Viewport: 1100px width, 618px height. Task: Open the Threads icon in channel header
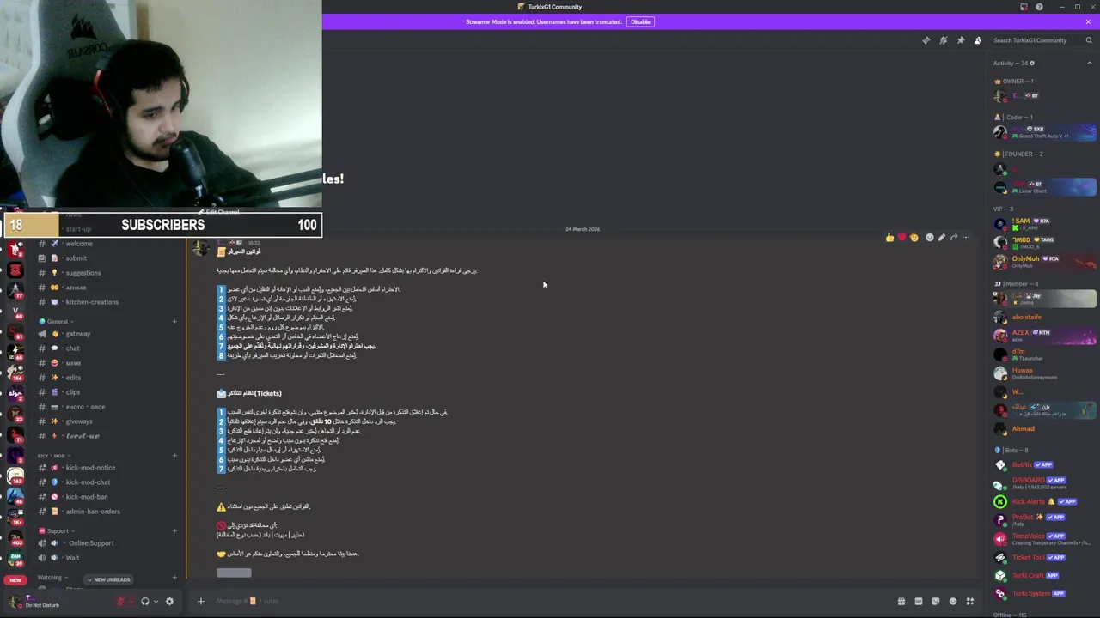point(926,40)
